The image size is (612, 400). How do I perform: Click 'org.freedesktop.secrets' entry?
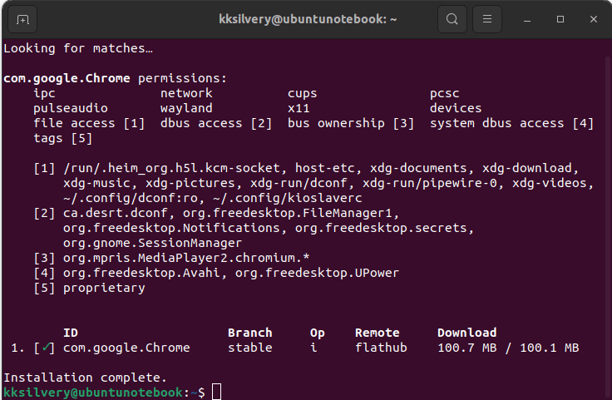(x=381, y=228)
